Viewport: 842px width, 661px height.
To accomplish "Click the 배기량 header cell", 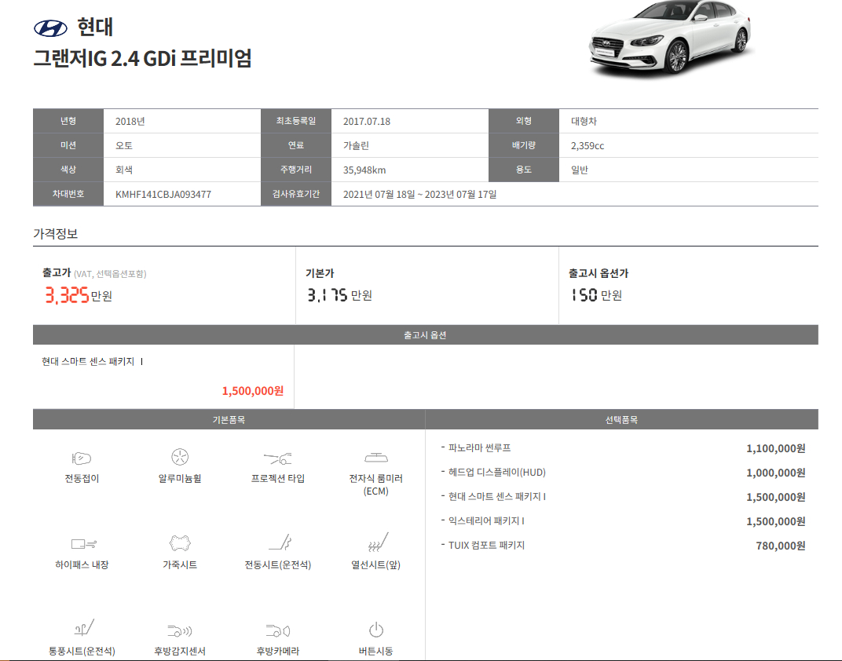I will 524,145.
